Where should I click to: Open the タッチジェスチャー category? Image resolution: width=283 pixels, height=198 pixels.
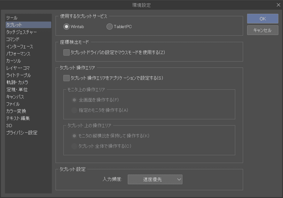[x=28, y=32]
